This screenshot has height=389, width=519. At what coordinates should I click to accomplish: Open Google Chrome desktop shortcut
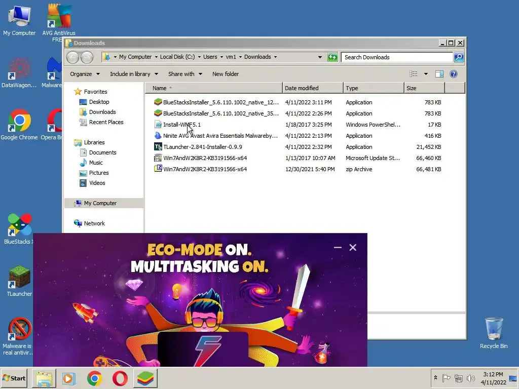click(19, 125)
